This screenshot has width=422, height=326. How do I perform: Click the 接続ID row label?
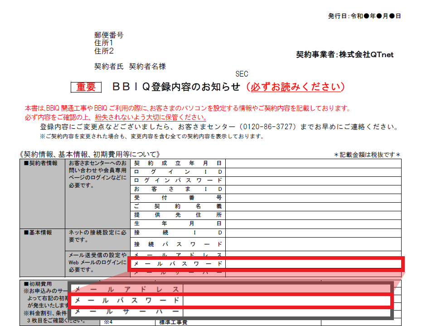(x=178, y=233)
